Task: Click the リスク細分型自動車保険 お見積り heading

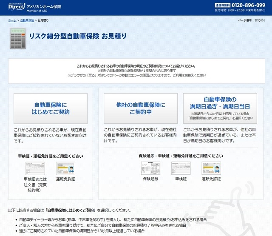Action: coord(77,36)
